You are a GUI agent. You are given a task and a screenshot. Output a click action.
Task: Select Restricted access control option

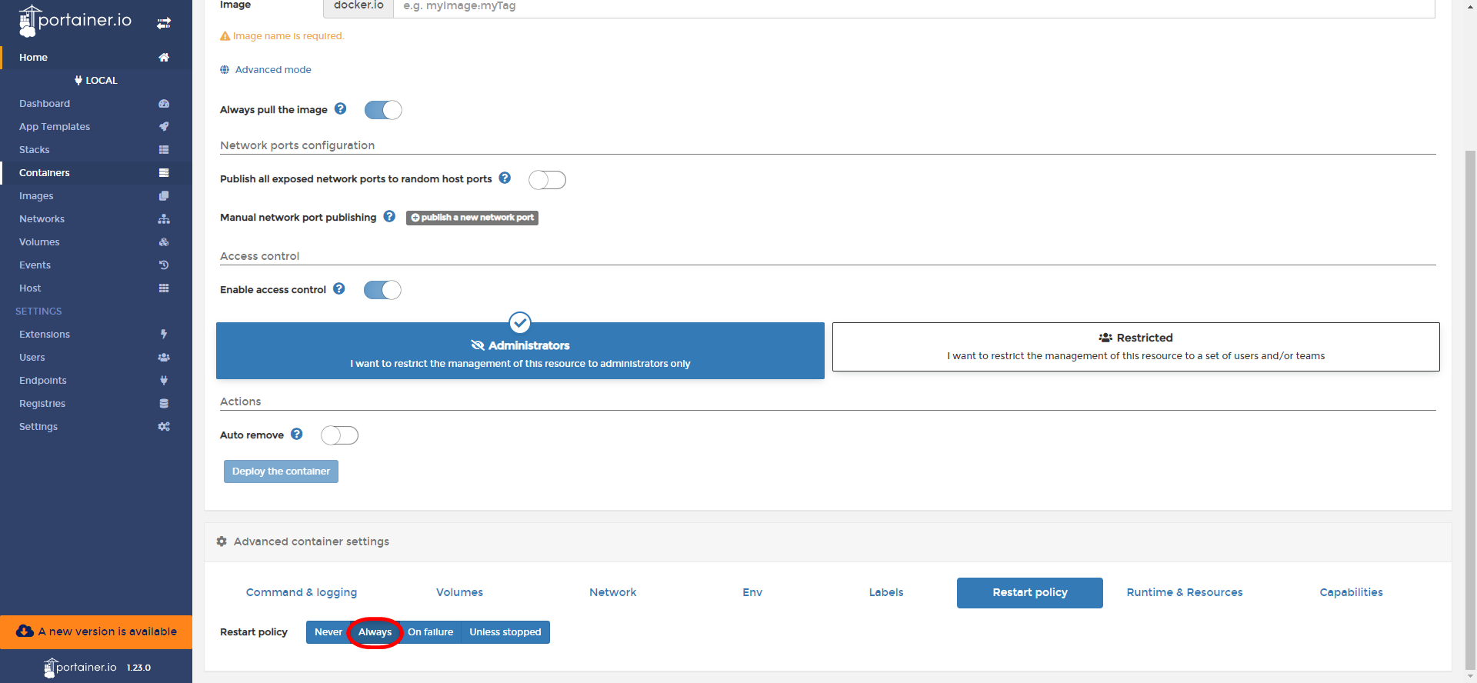[x=1136, y=347]
